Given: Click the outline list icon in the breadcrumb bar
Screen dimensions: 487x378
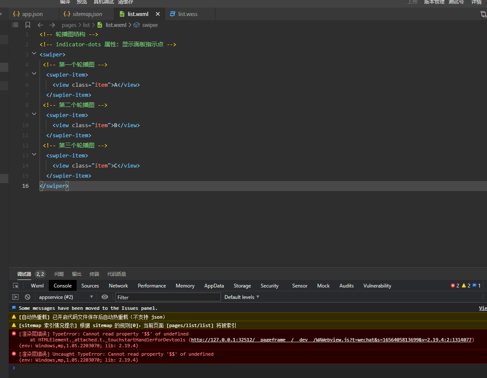Looking at the screenshot, I should pyautogui.click(x=15, y=25).
